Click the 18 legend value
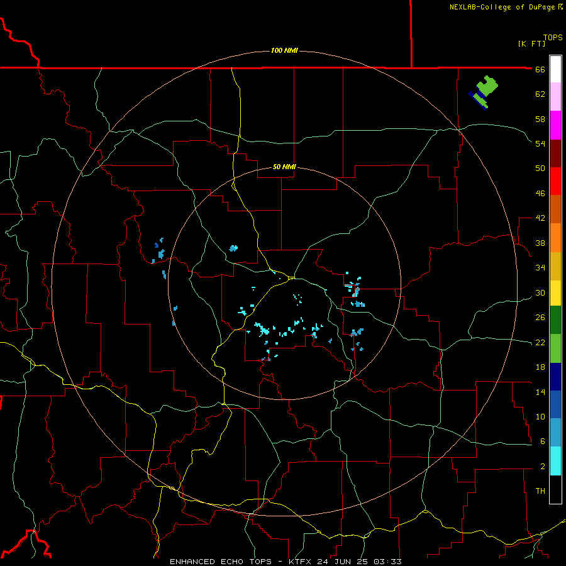Viewport: 566px width, 566px height. pyautogui.click(x=540, y=367)
